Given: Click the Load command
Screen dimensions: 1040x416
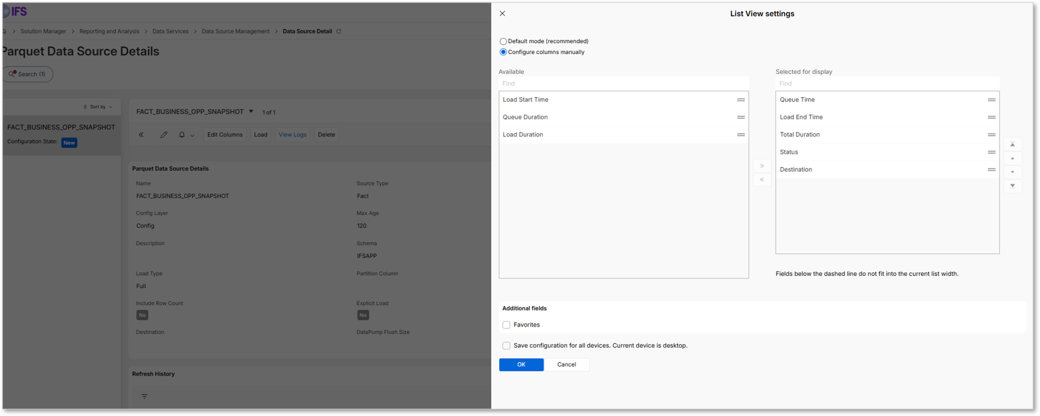Looking at the screenshot, I should tap(260, 135).
